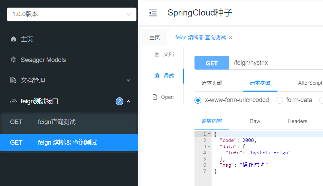Open the 请求参数 tab
323x186 pixels.
click(260, 83)
